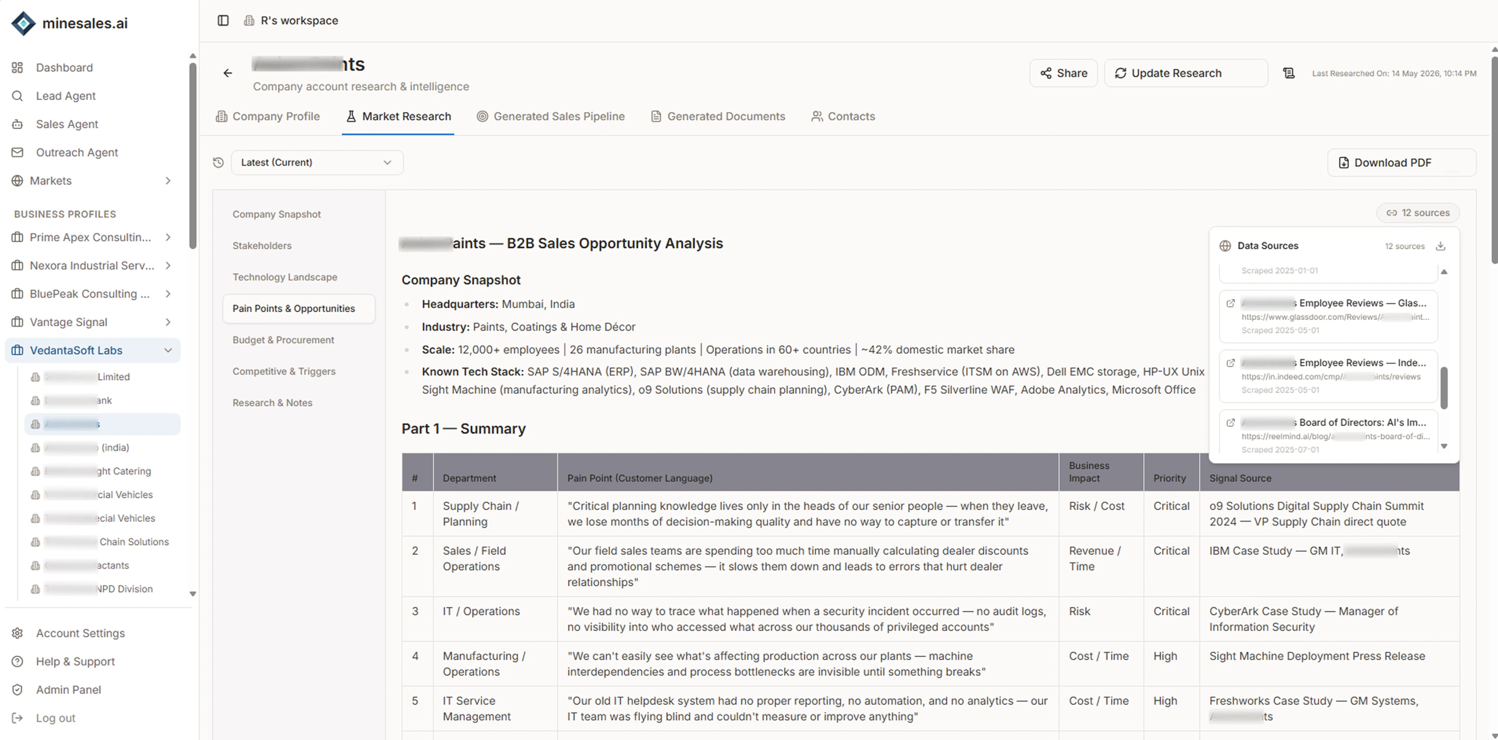Expand BluePeak Consulting chevron
This screenshot has width=1498, height=740.
168,294
